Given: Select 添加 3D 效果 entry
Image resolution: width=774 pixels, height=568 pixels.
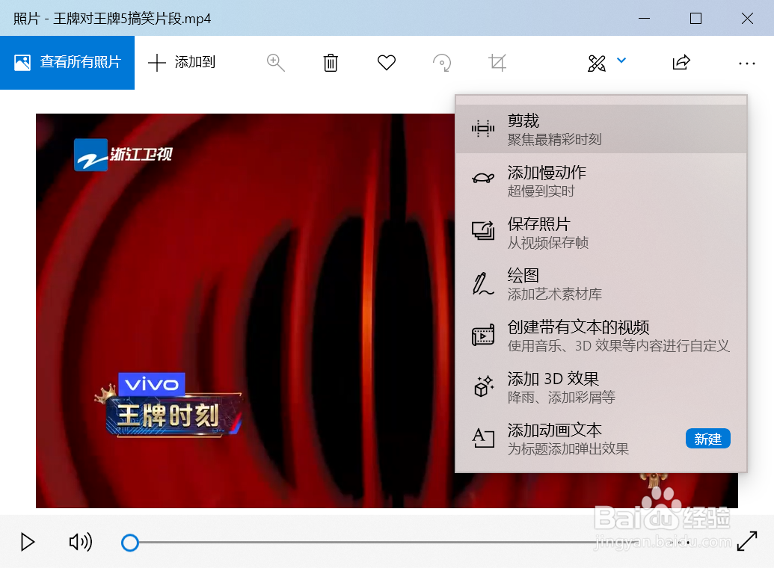Looking at the screenshot, I should pos(601,387).
